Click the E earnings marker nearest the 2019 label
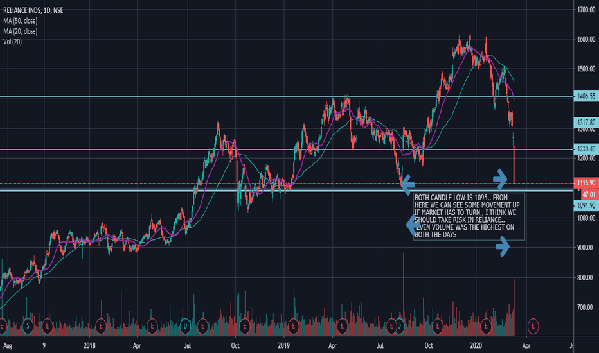Screen dimensions: 599x353 293,326
